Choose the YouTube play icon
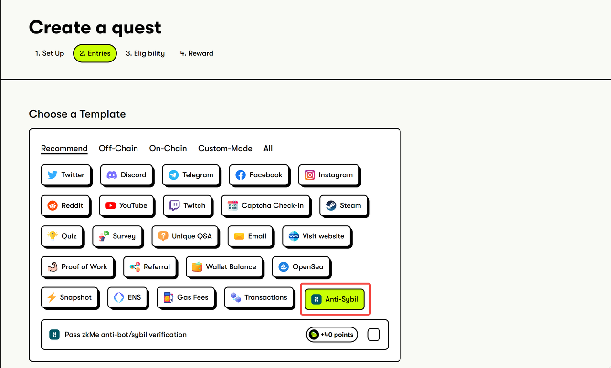The image size is (611, 368). tap(110, 205)
